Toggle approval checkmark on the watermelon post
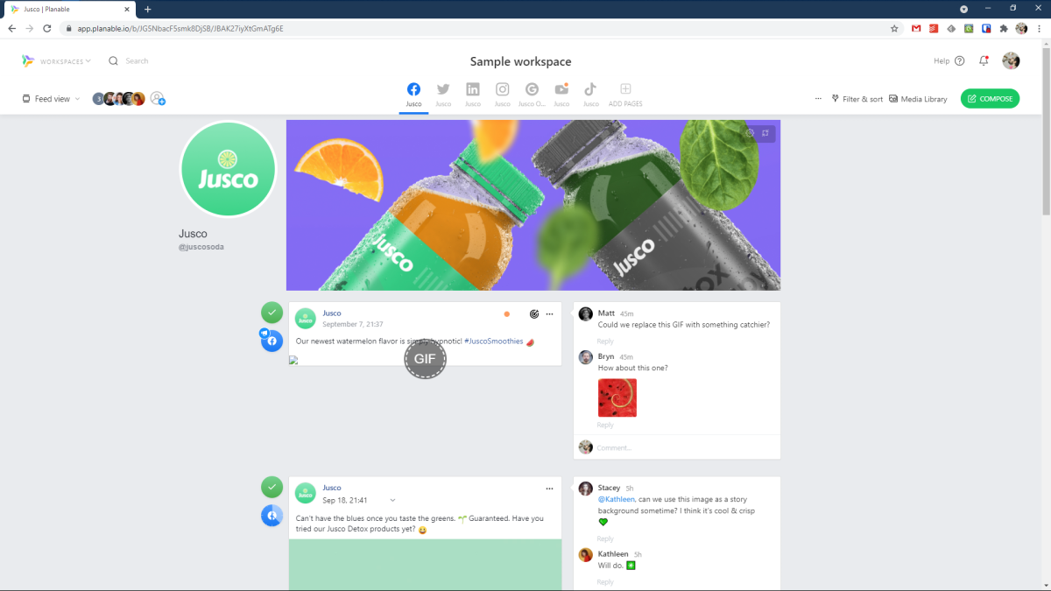Image resolution: width=1051 pixels, height=591 pixels. click(x=272, y=312)
